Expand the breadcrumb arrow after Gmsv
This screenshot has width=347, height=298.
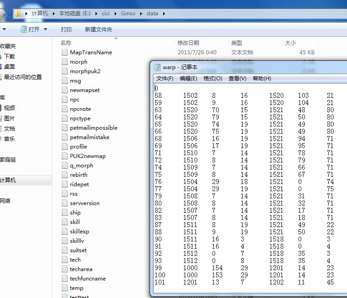pyautogui.click(x=142, y=13)
